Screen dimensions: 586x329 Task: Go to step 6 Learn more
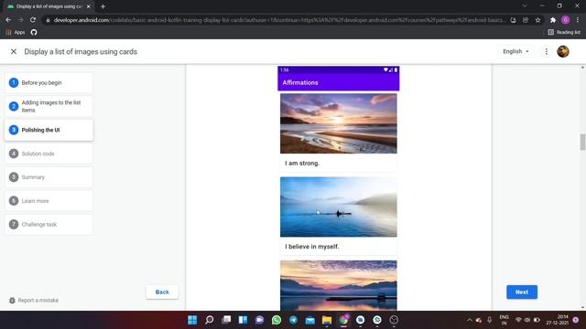(49, 201)
